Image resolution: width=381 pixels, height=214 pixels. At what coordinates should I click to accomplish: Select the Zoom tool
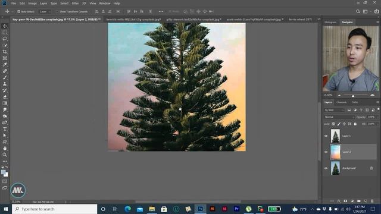[5, 155]
